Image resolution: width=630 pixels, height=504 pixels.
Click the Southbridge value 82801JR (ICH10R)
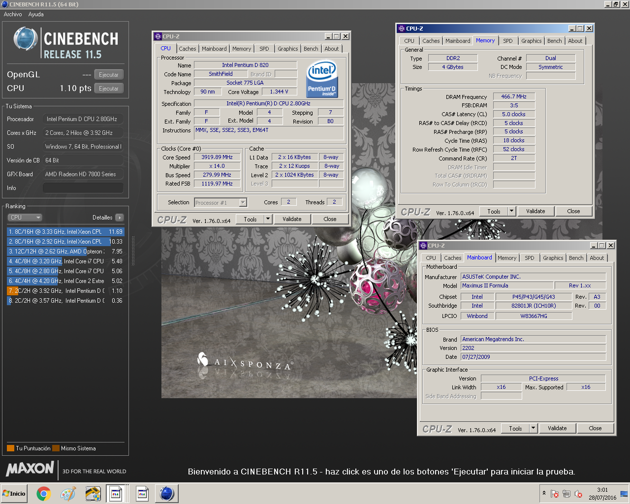pos(534,306)
